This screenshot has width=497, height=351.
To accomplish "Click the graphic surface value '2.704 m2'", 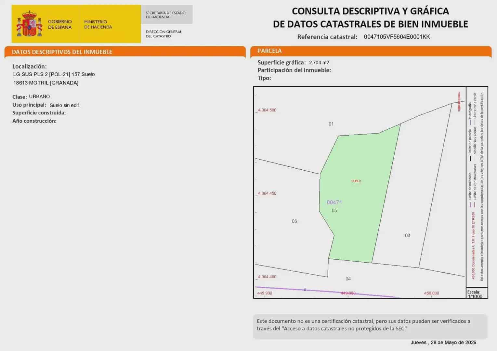I will tap(319, 63).
